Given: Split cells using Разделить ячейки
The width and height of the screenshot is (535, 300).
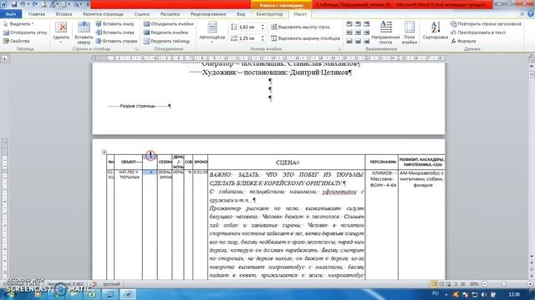Looking at the screenshot, I should [166, 32].
